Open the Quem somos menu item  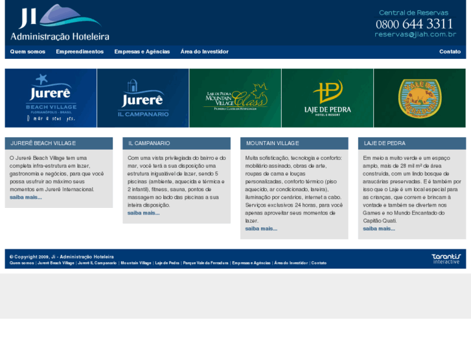[x=28, y=52]
